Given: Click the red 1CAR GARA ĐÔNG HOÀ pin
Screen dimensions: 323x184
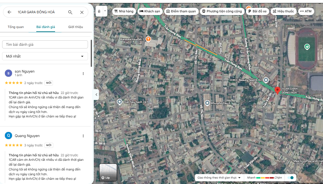Looking at the screenshot, I should [x=277, y=90].
